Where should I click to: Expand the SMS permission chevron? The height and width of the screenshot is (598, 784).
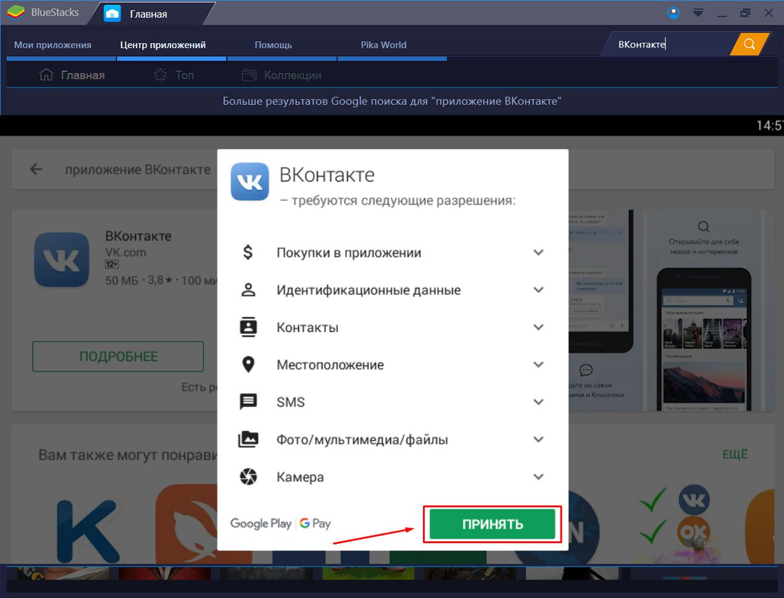click(x=538, y=402)
